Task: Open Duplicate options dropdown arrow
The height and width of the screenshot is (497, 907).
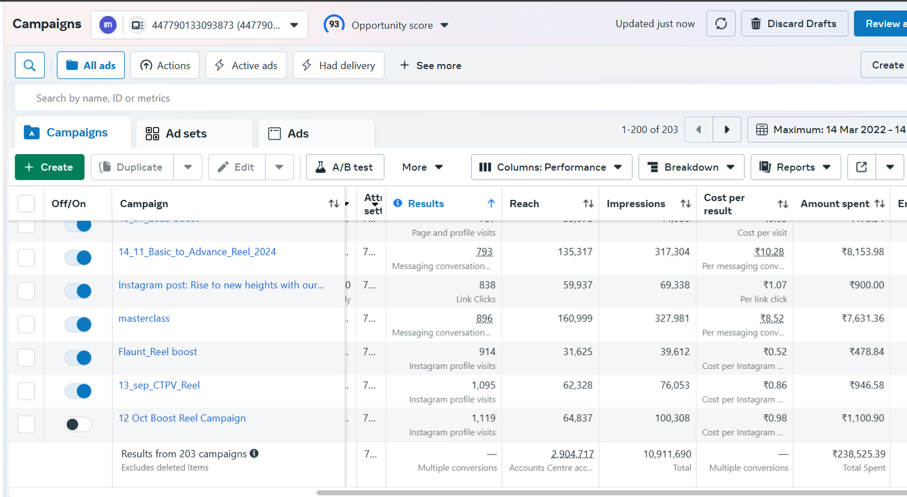Action: pyautogui.click(x=188, y=167)
